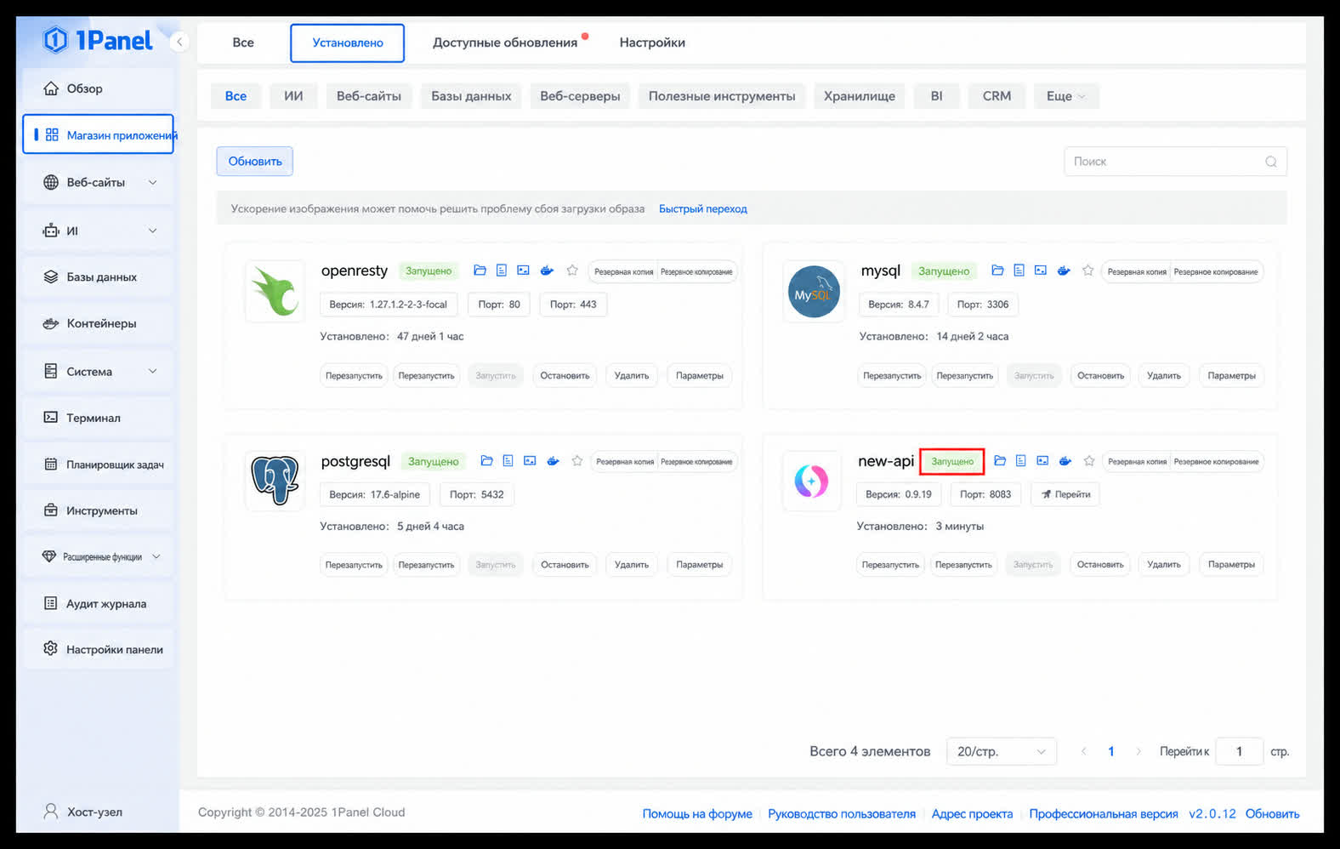
Task: Filter by the CRM category
Action: (996, 96)
